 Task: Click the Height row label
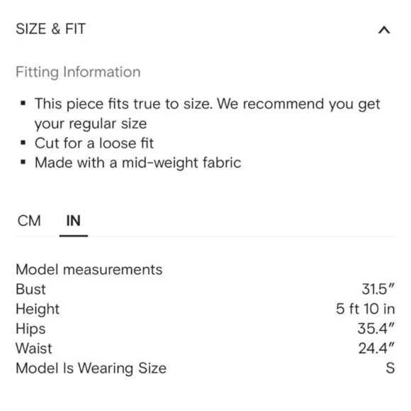[38, 309]
